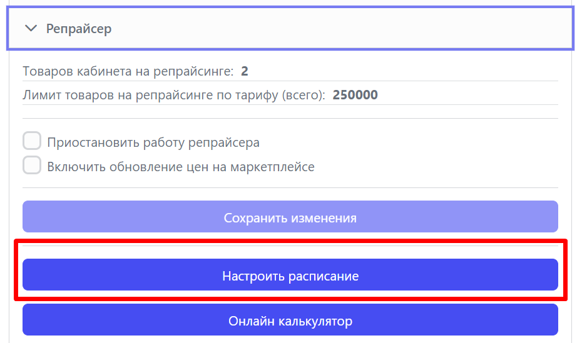Viewport: 582px width, 343px height.
Task: Open the Онлайн калькулятор
Action: (290, 320)
